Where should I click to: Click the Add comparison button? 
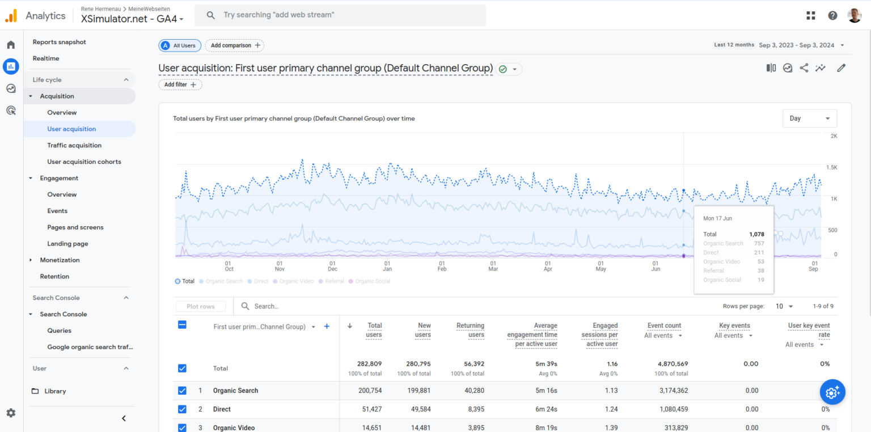point(234,45)
